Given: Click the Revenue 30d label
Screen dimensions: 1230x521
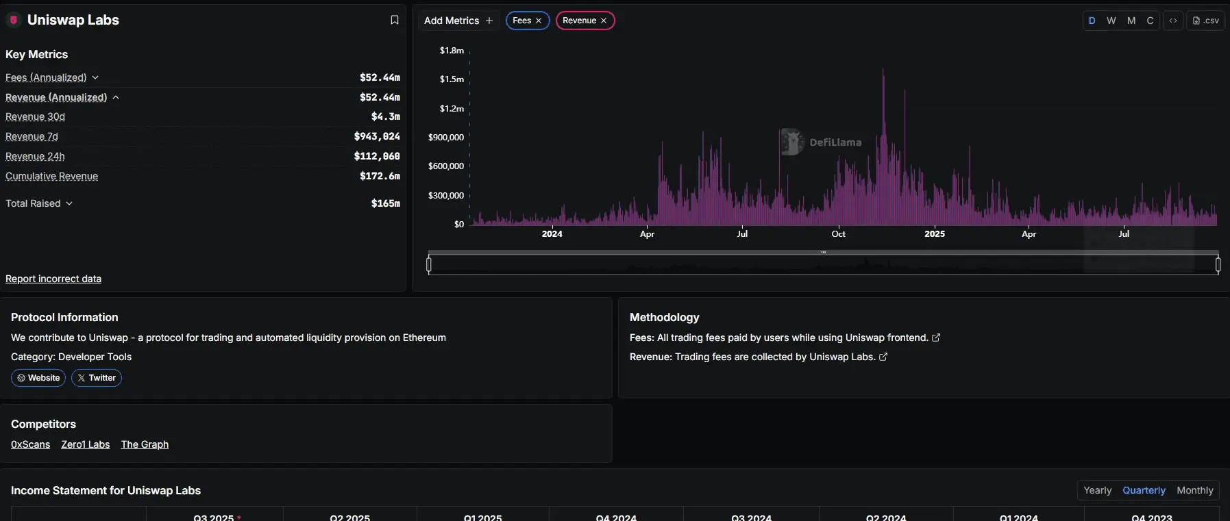Looking at the screenshot, I should point(35,116).
